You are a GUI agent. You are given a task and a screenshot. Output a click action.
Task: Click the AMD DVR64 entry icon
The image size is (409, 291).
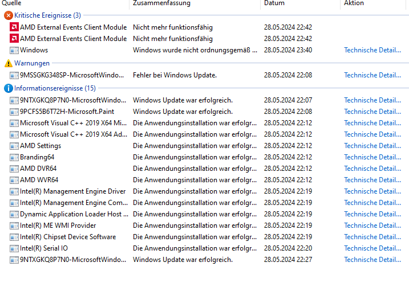[x=14, y=169]
